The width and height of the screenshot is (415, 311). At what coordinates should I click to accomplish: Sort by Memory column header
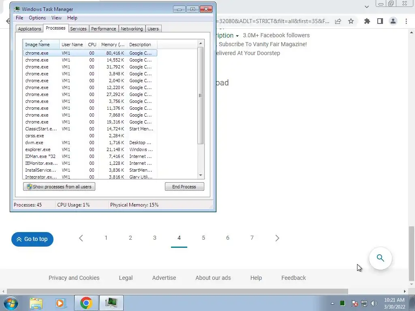113,45
